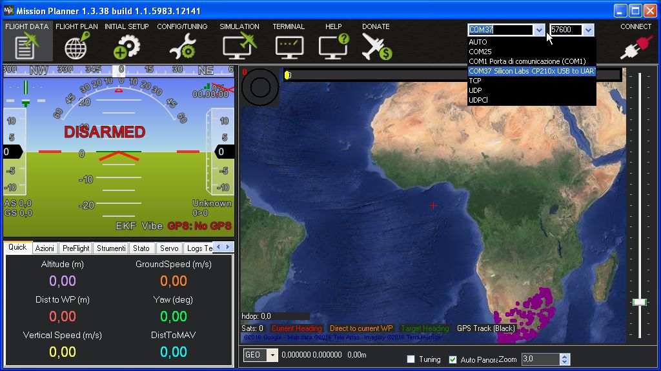Switch to the Azioni tab
The width and height of the screenshot is (661, 371).
(x=45, y=248)
